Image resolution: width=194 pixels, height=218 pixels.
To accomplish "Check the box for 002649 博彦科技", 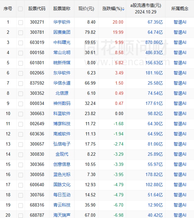I will [x=21, y=124].
